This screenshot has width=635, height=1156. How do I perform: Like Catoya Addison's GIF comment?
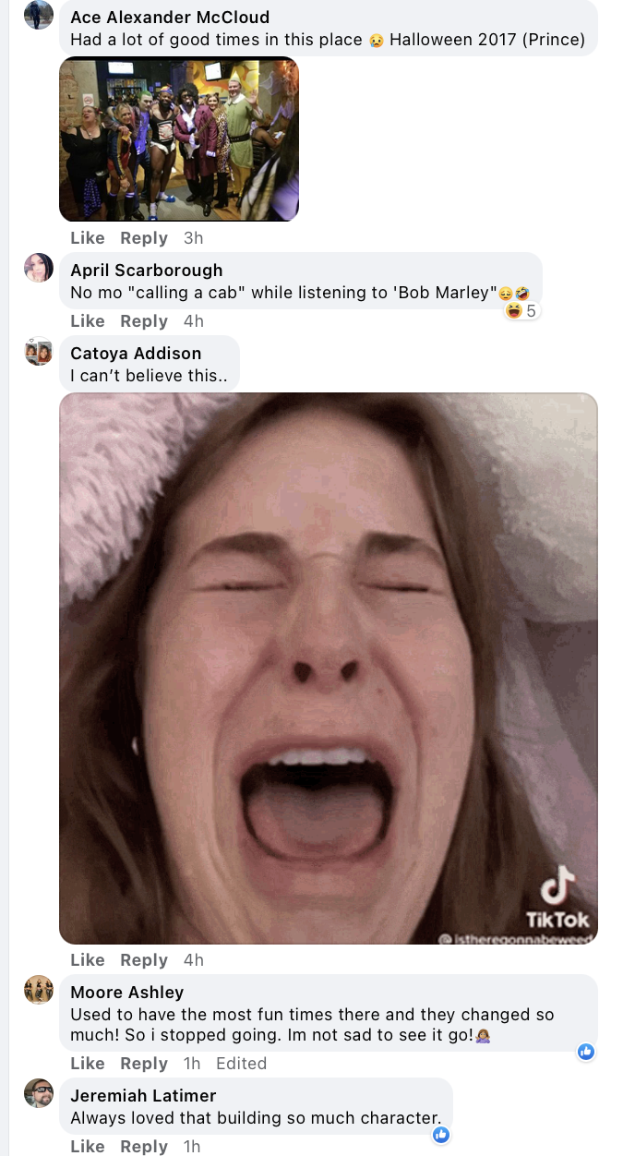point(88,960)
